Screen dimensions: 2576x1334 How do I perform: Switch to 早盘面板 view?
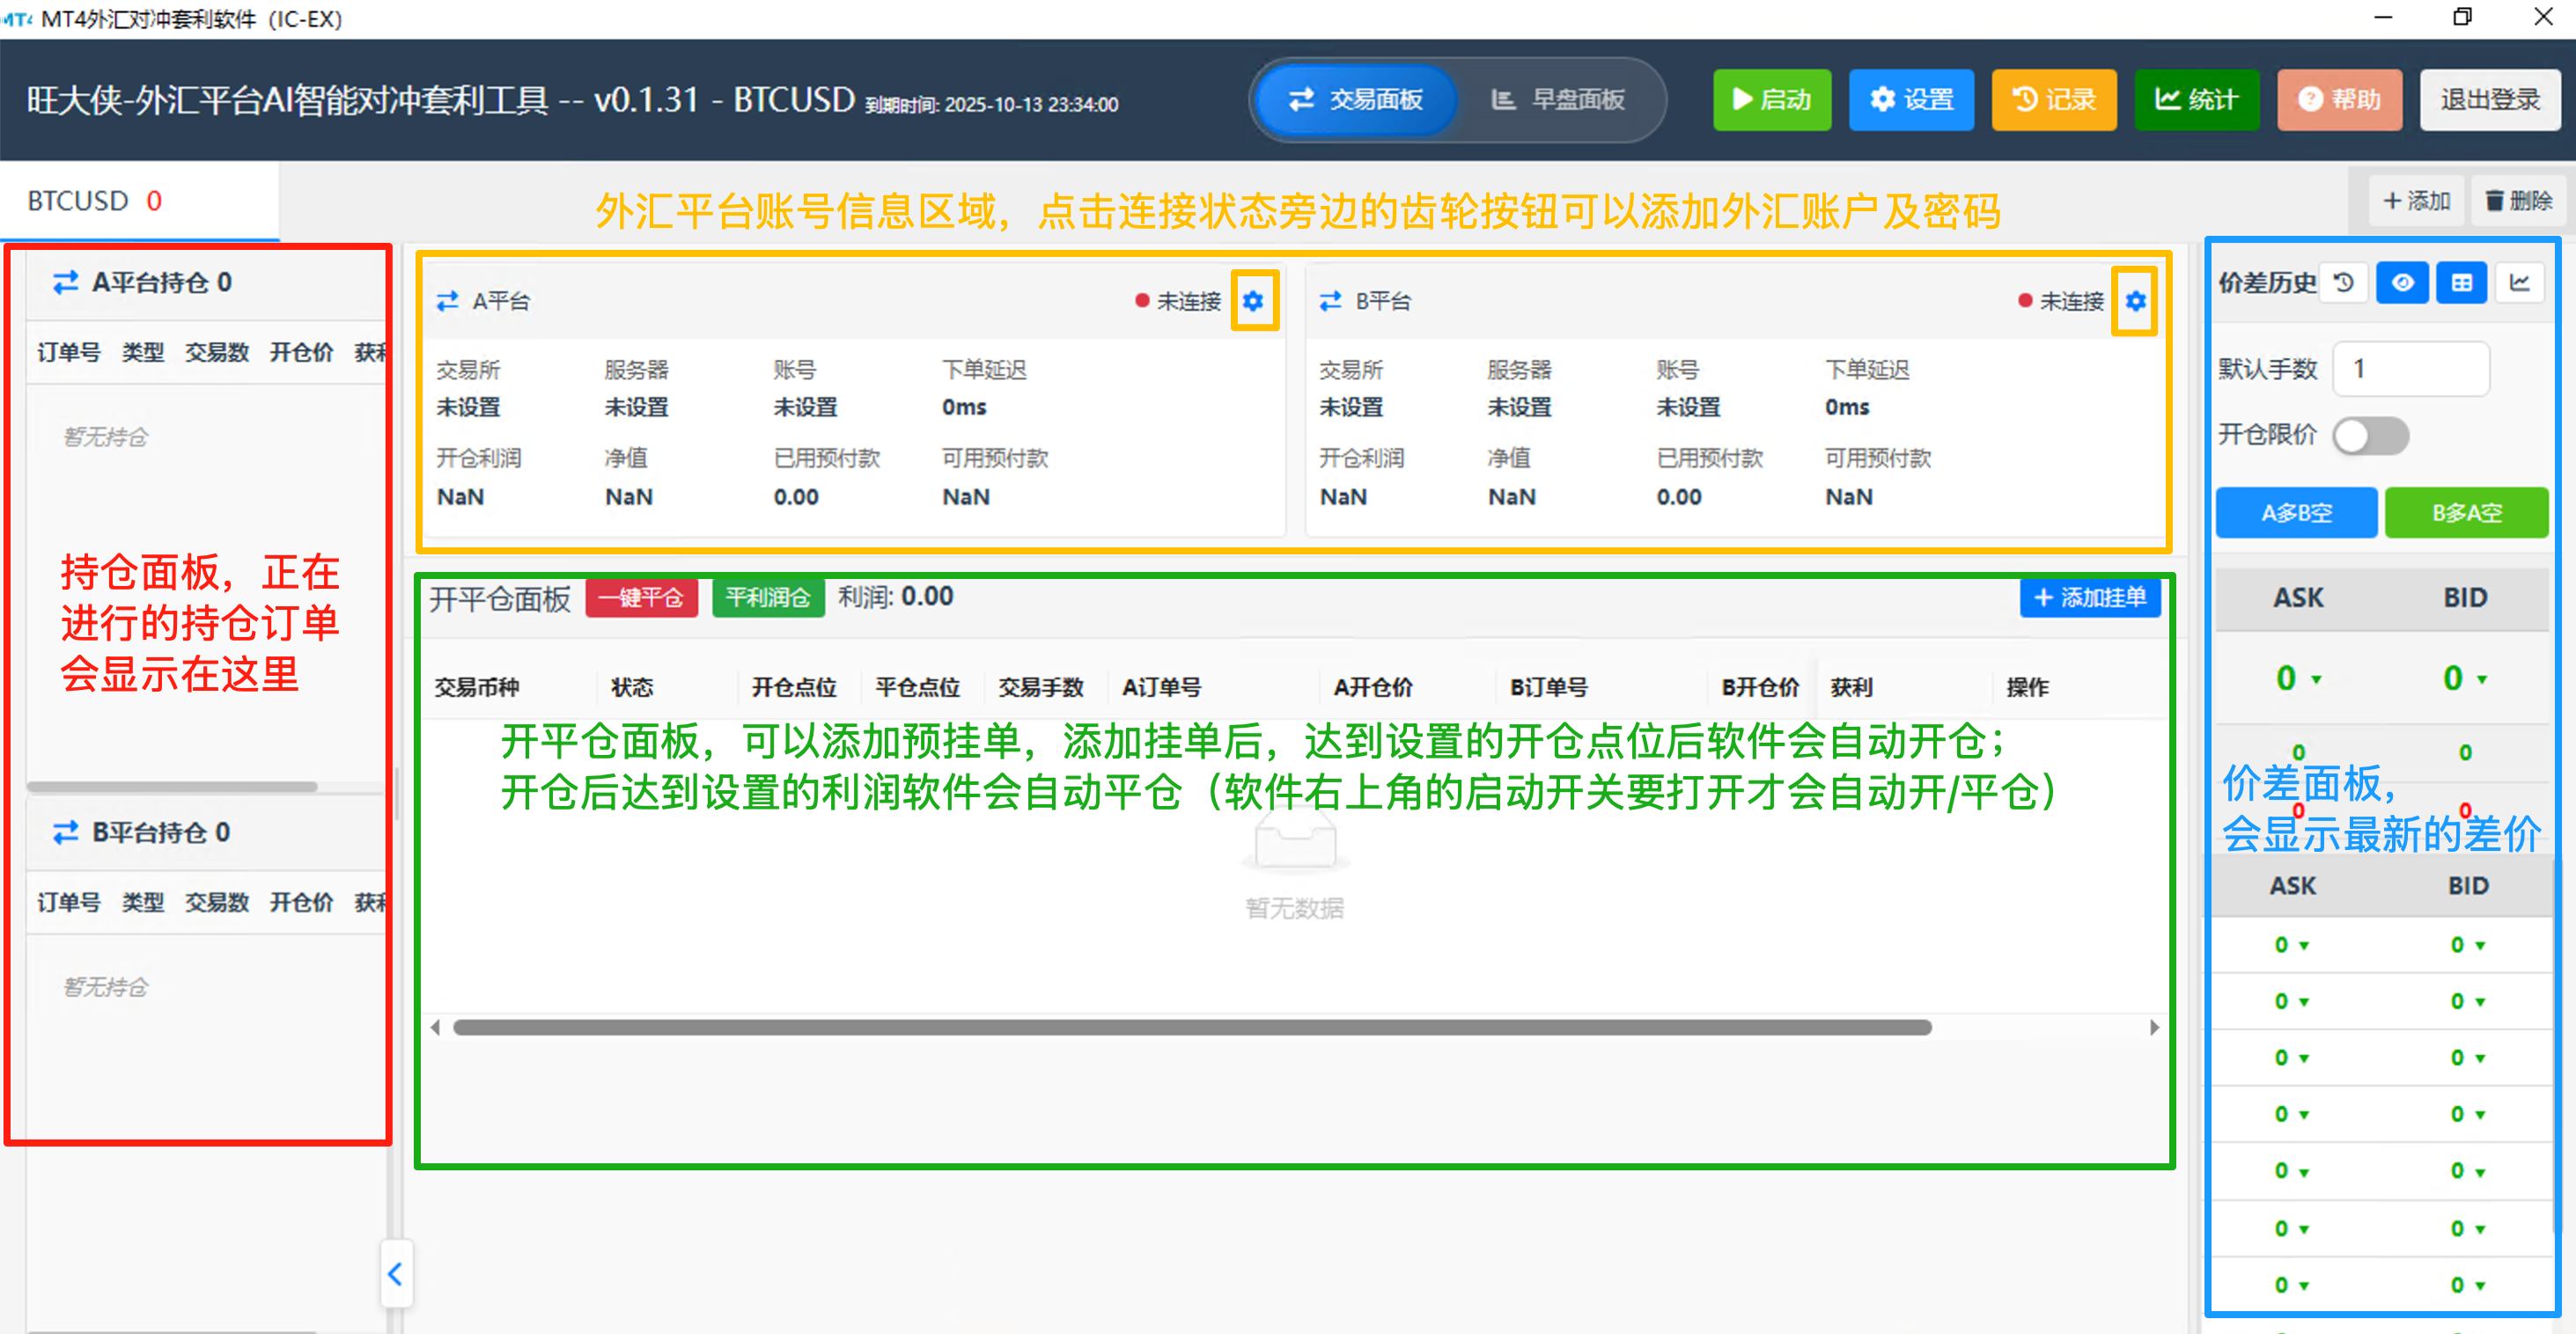pyautogui.click(x=1558, y=99)
